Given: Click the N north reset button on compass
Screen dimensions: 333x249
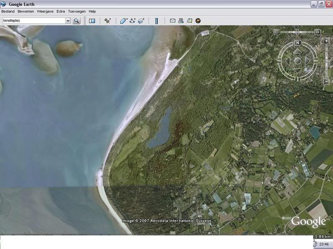Looking at the screenshot, I should [298, 43].
